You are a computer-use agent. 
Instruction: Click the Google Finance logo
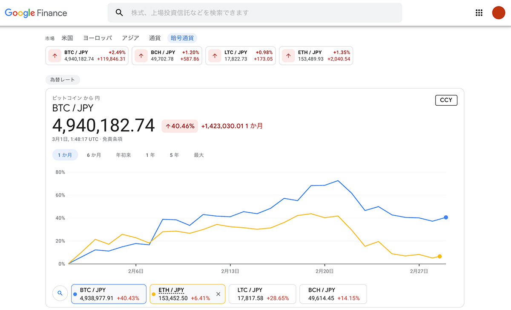coord(36,13)
